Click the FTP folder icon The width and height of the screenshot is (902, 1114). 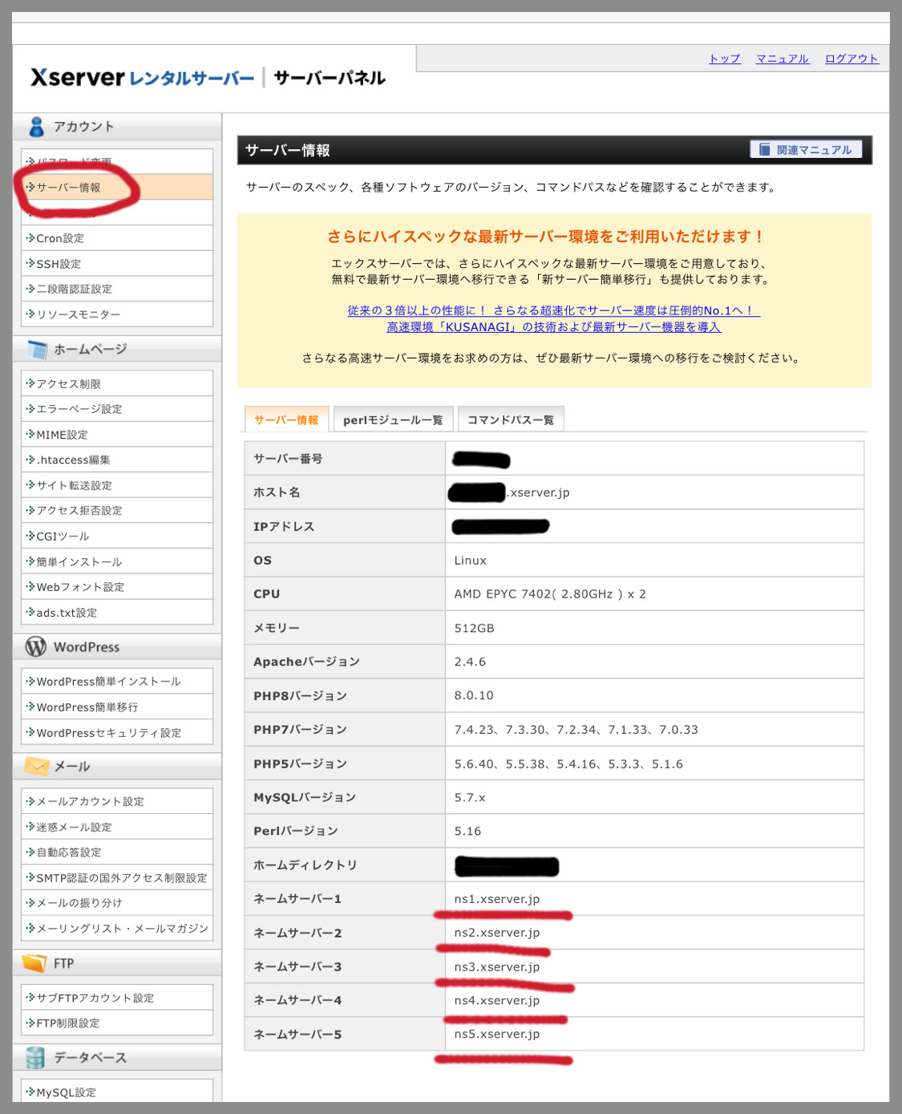[34, 962]
